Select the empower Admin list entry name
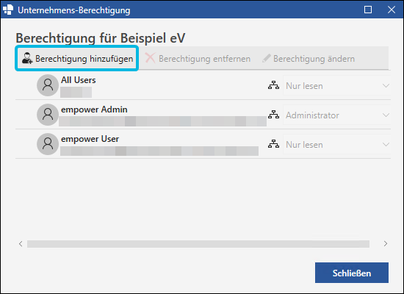This screenshot has height=294, width=404. coord(94,110)
